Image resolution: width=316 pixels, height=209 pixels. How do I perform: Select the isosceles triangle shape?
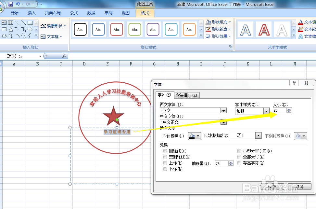tap(11, 29)
